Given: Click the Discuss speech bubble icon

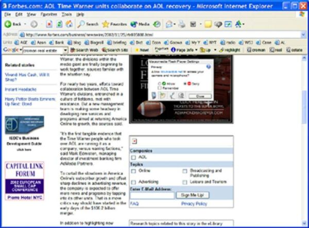Looking at the screenshot, I should [x=218, y=24].
